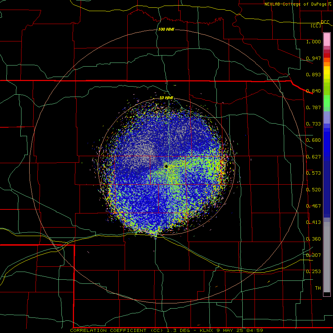Select the 0.680 legend value

(x=313, y=140)
